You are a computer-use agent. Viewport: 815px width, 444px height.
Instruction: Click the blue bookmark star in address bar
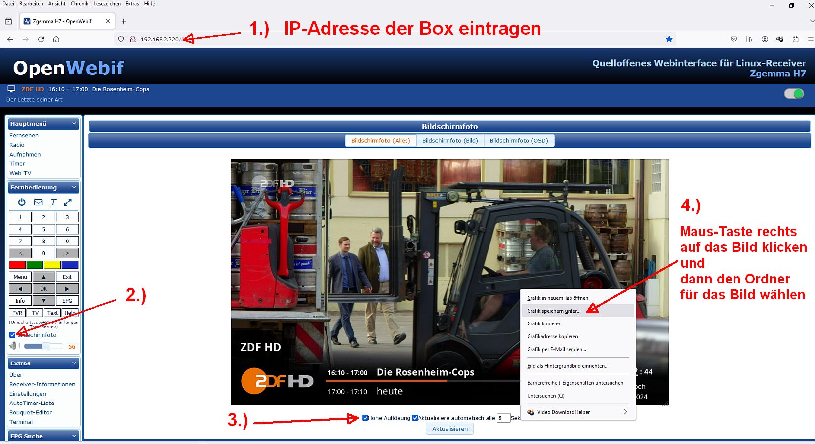(669, 39)
